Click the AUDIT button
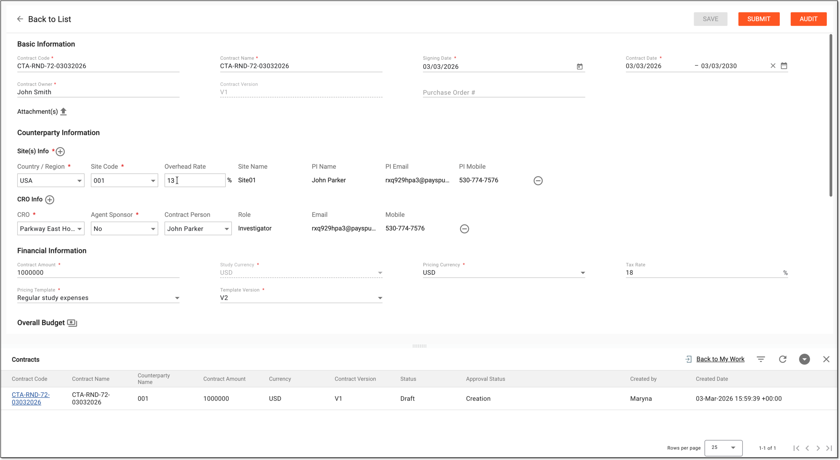840x460 pixels. 808,19
